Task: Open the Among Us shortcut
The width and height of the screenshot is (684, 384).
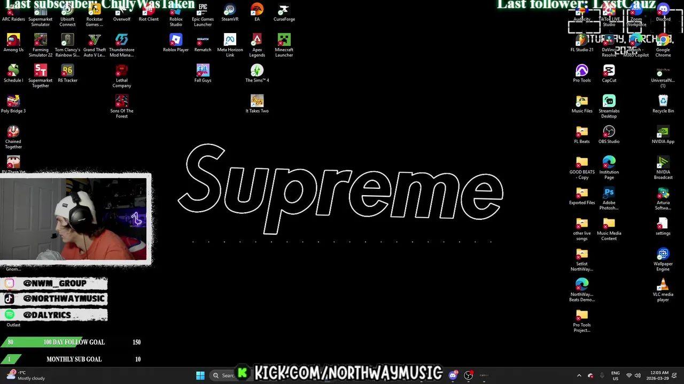Action: [x=13, y=43]
